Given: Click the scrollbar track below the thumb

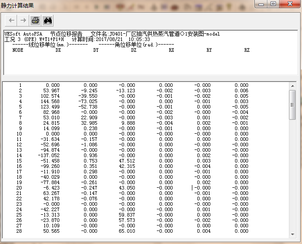Looking at the screenshot, I should 292,180.
